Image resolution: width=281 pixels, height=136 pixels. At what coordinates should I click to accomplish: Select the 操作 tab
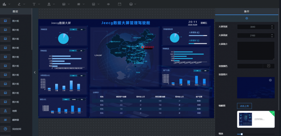(247, 11)
